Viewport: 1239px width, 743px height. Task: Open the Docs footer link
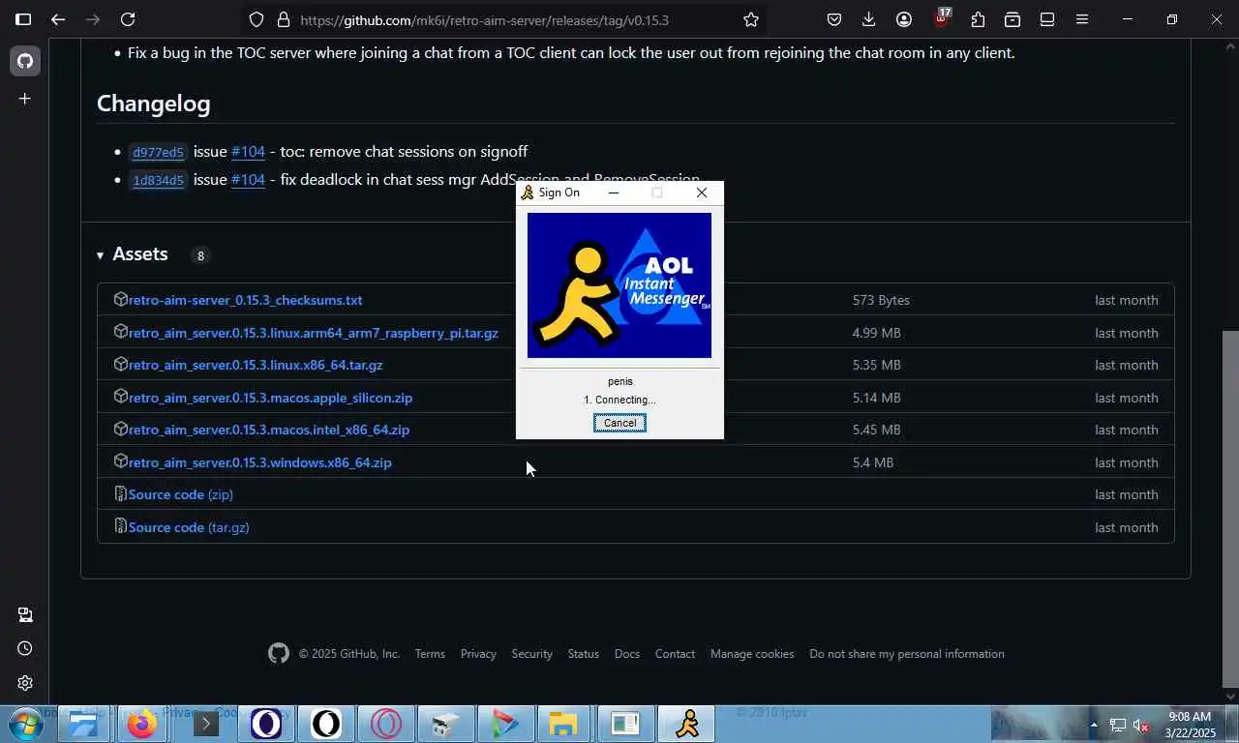tap(627, 654)
